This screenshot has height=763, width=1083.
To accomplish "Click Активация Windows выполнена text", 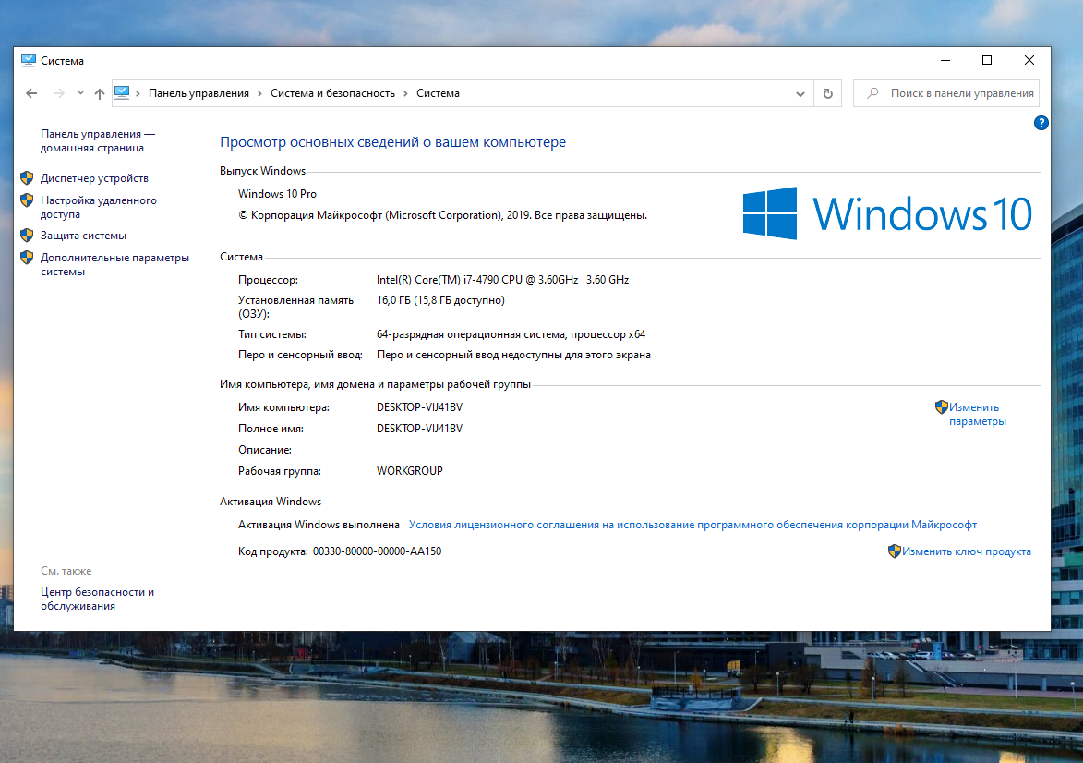I will [x=319, y=525].
